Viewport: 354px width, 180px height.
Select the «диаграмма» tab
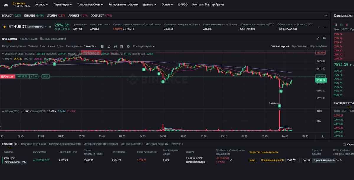[9, 38]
